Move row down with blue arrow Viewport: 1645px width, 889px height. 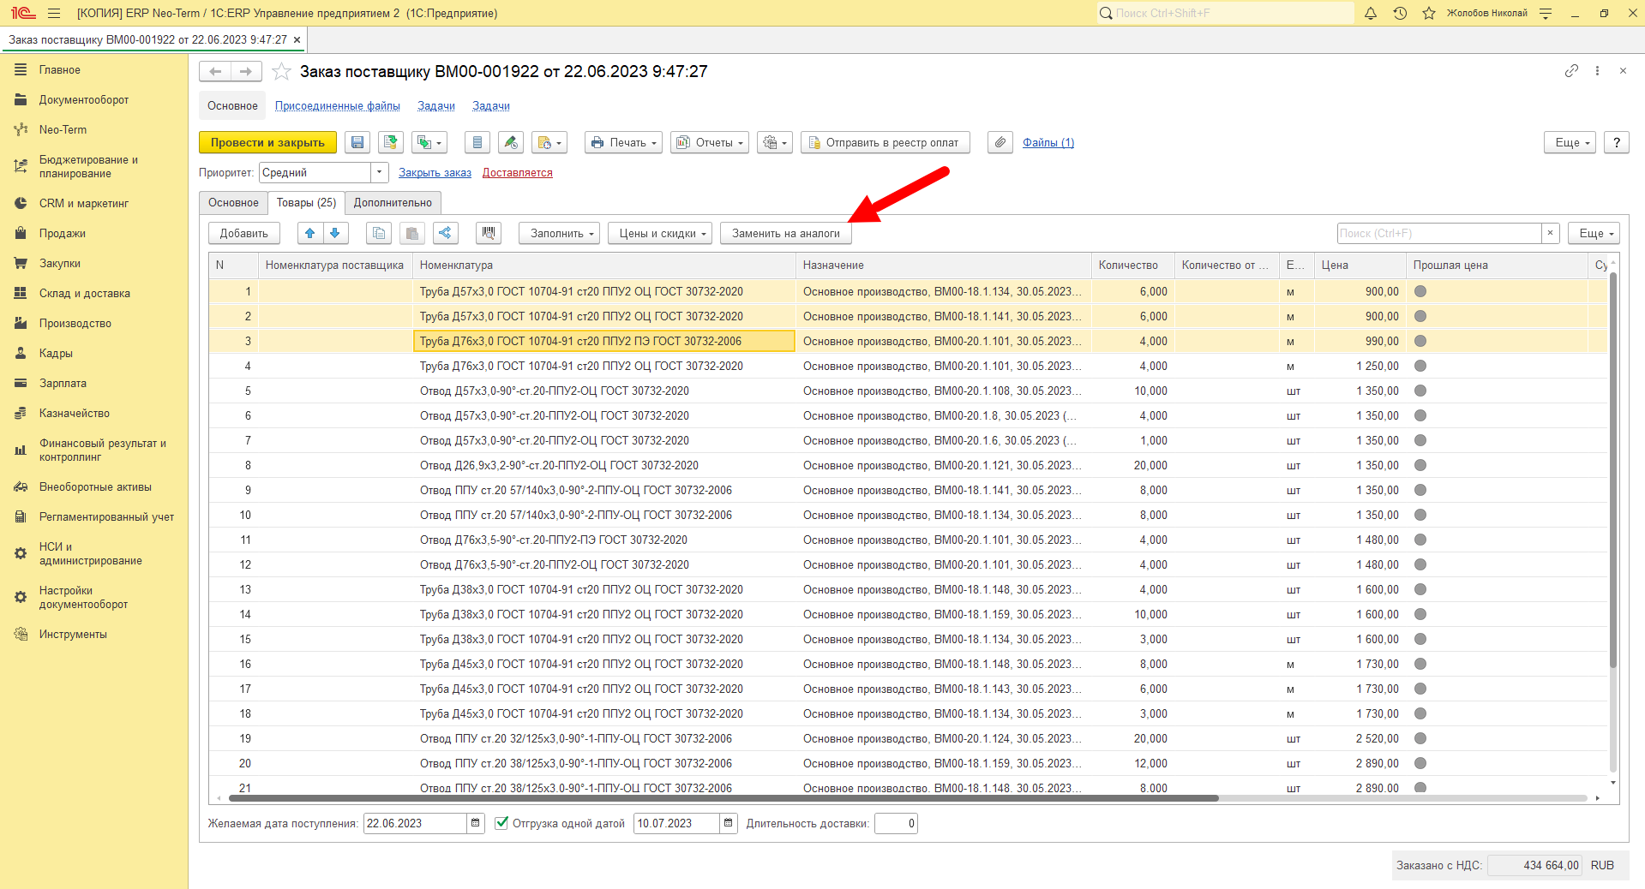[335, 233]
